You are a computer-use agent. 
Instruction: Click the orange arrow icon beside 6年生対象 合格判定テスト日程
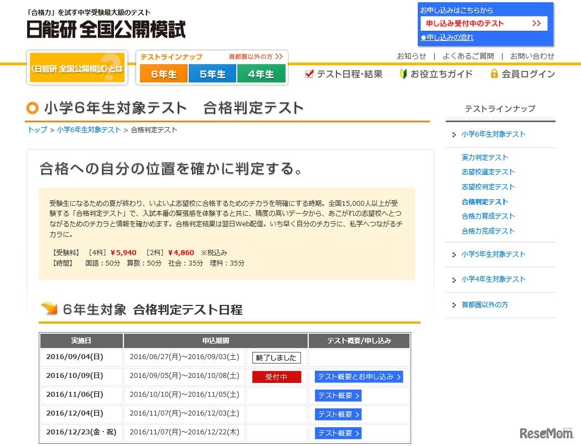point(49,308)
